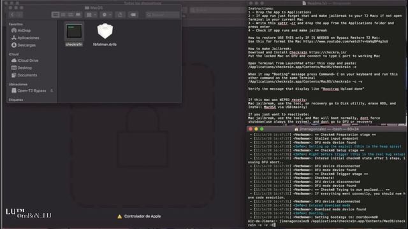
Task: Open the https://checkra.in/ link
Action: [328, 52]
